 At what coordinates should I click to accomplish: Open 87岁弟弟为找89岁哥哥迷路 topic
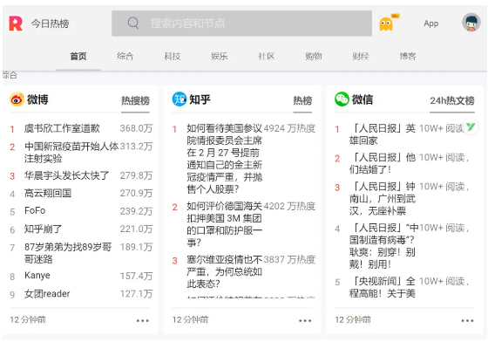click(68, 253)
